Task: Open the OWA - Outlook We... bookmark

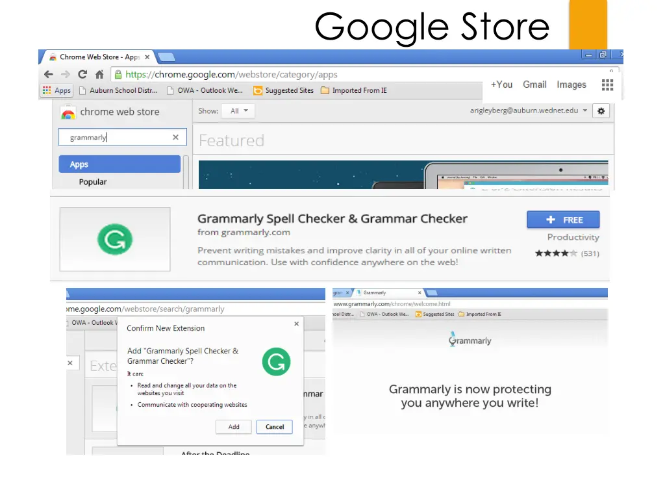Action: pos(205,90)
